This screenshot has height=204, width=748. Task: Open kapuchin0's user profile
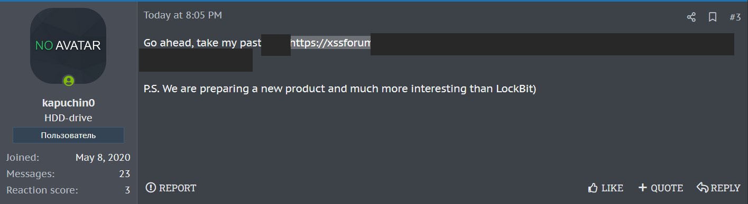pyautogui.click(x=68, y=103)
